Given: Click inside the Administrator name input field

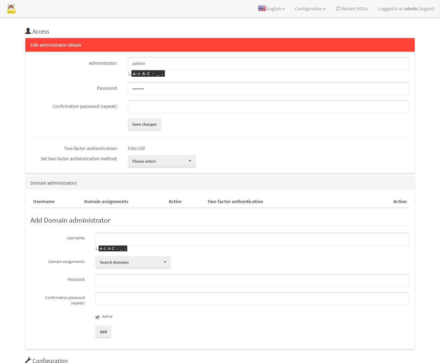Looking at the screenshot, I should [x=269, y=63].
